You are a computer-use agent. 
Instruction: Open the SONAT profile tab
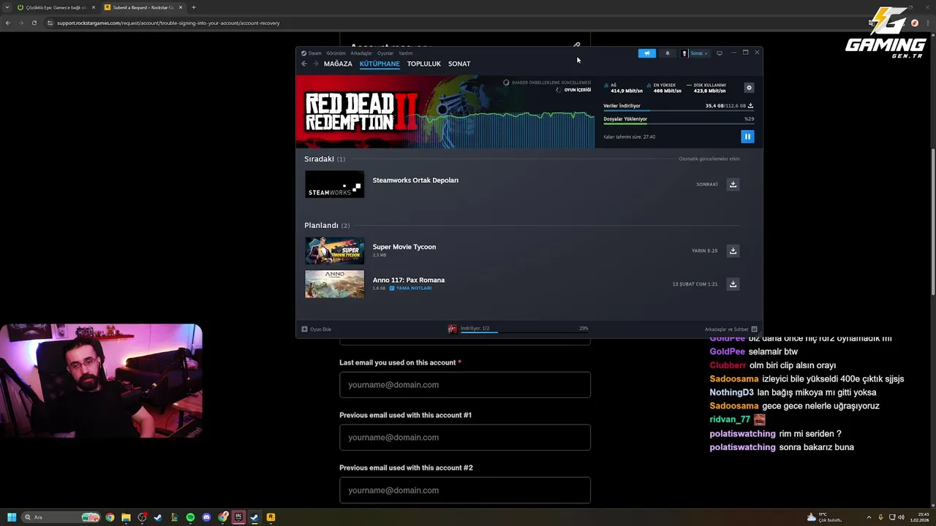[459, 64]
